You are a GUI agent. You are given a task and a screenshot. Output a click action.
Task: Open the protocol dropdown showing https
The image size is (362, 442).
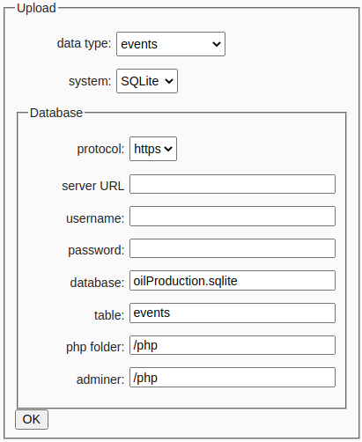[x=153, y=149]
